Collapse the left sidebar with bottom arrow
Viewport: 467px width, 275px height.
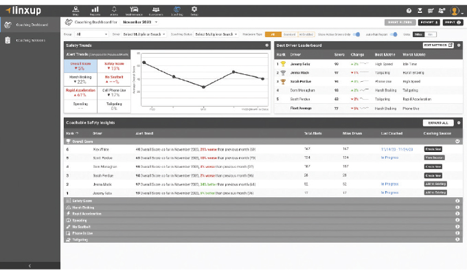30,265
